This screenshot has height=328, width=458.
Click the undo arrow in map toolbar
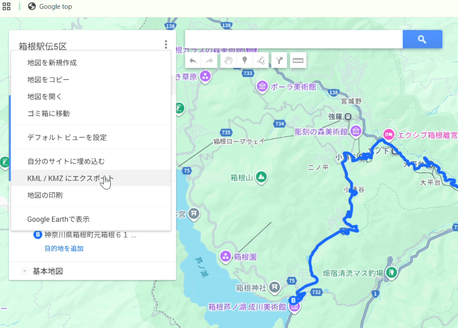(x=193, y=60)
